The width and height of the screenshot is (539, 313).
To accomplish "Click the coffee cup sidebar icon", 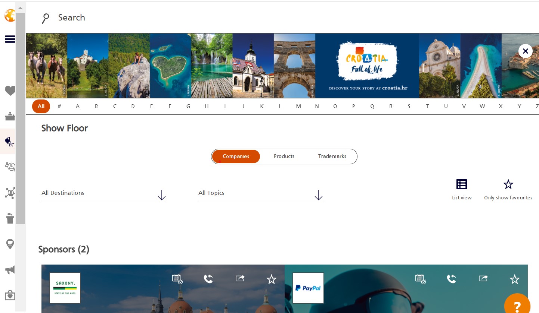I will coord(10,218).
